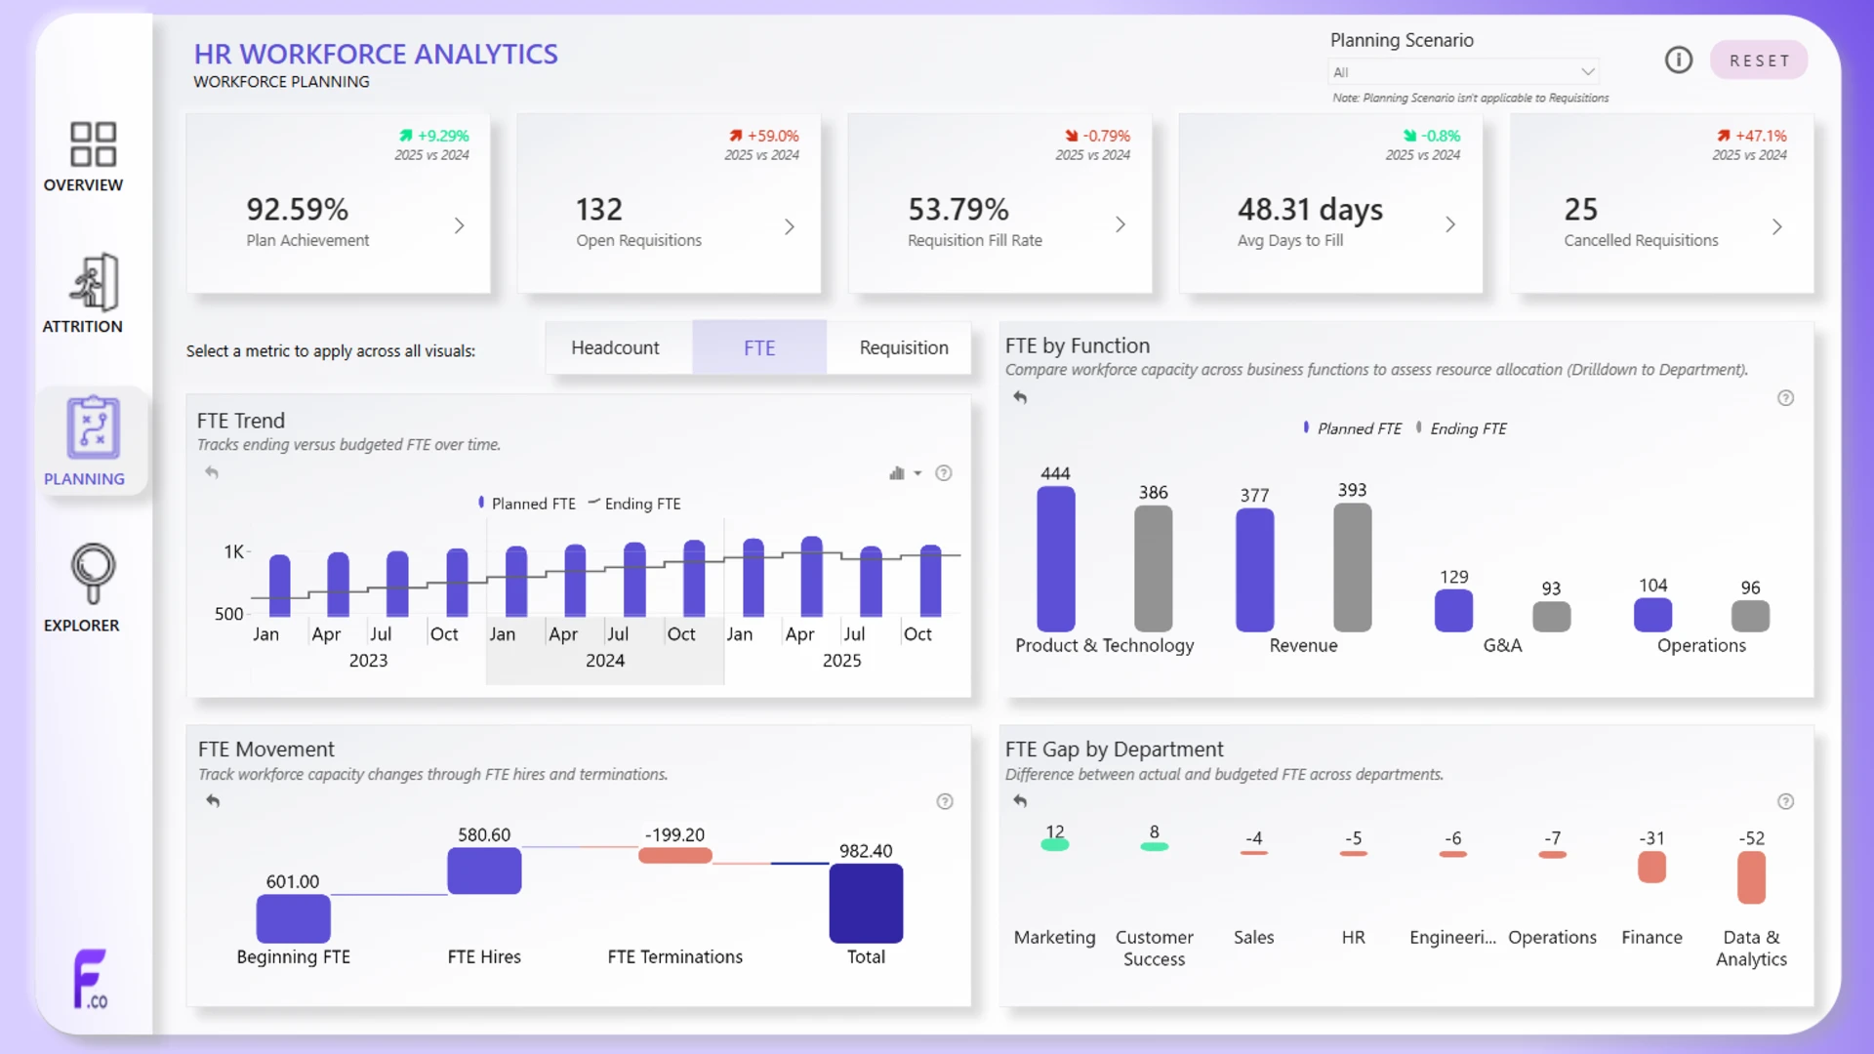
Task: Select the Requisition metric option
Action: 904,347
